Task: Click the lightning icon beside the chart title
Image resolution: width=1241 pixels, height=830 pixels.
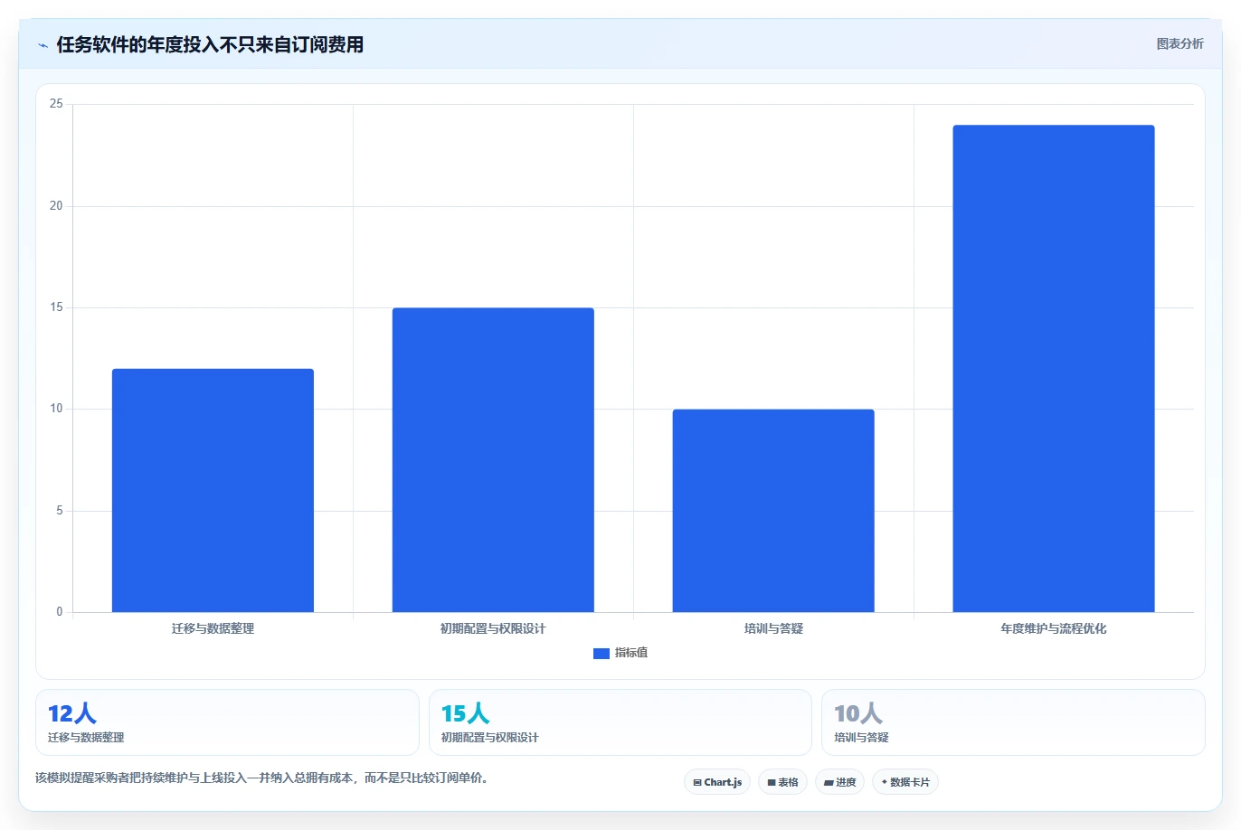Action: 43,45
